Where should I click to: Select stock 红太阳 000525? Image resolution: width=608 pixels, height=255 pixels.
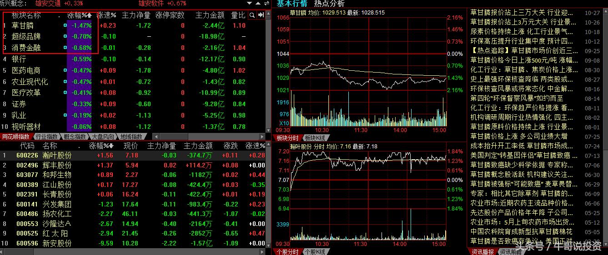tap(133, 233)
